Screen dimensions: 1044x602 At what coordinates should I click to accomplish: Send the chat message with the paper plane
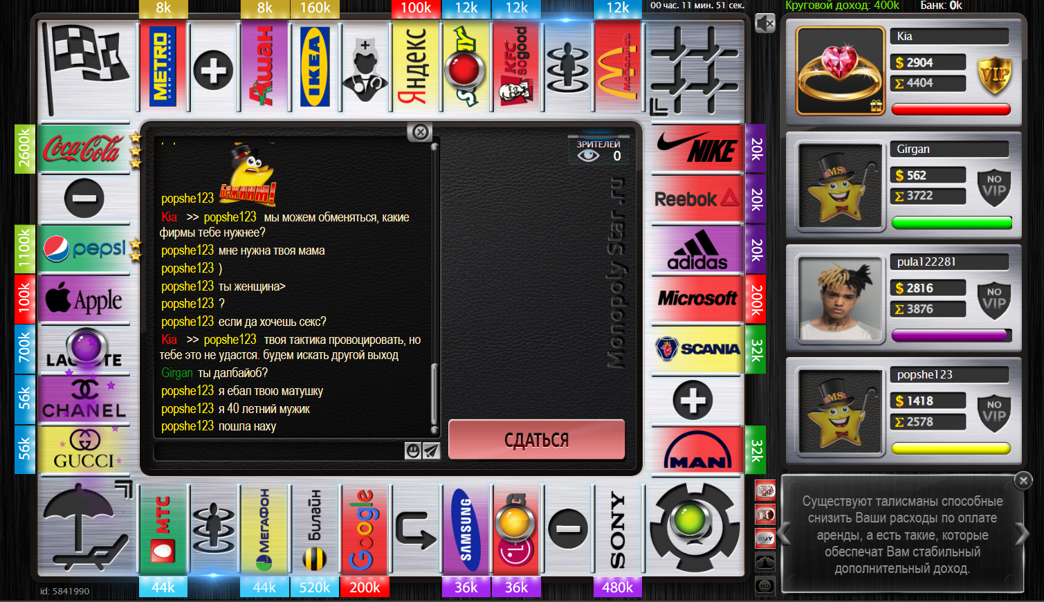pos(431,451)
